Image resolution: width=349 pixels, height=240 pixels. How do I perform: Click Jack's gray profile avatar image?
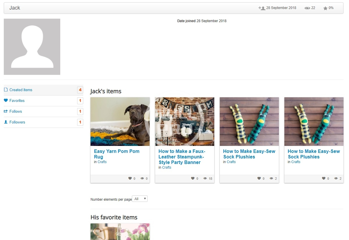(x=32, y=47)
